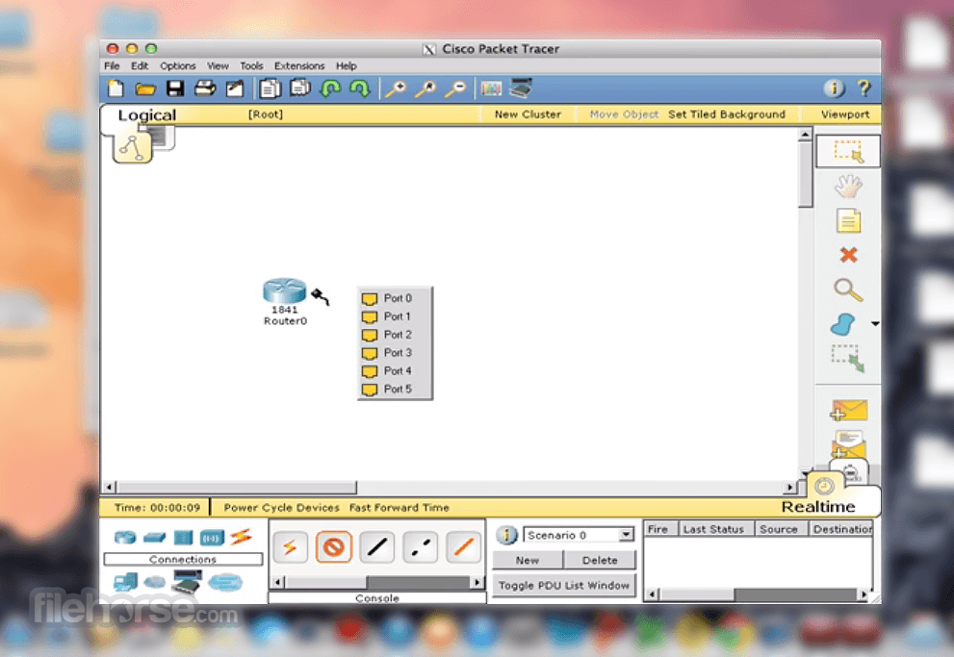Click the Viewport button
954x657 pixels.
point(845,114)
